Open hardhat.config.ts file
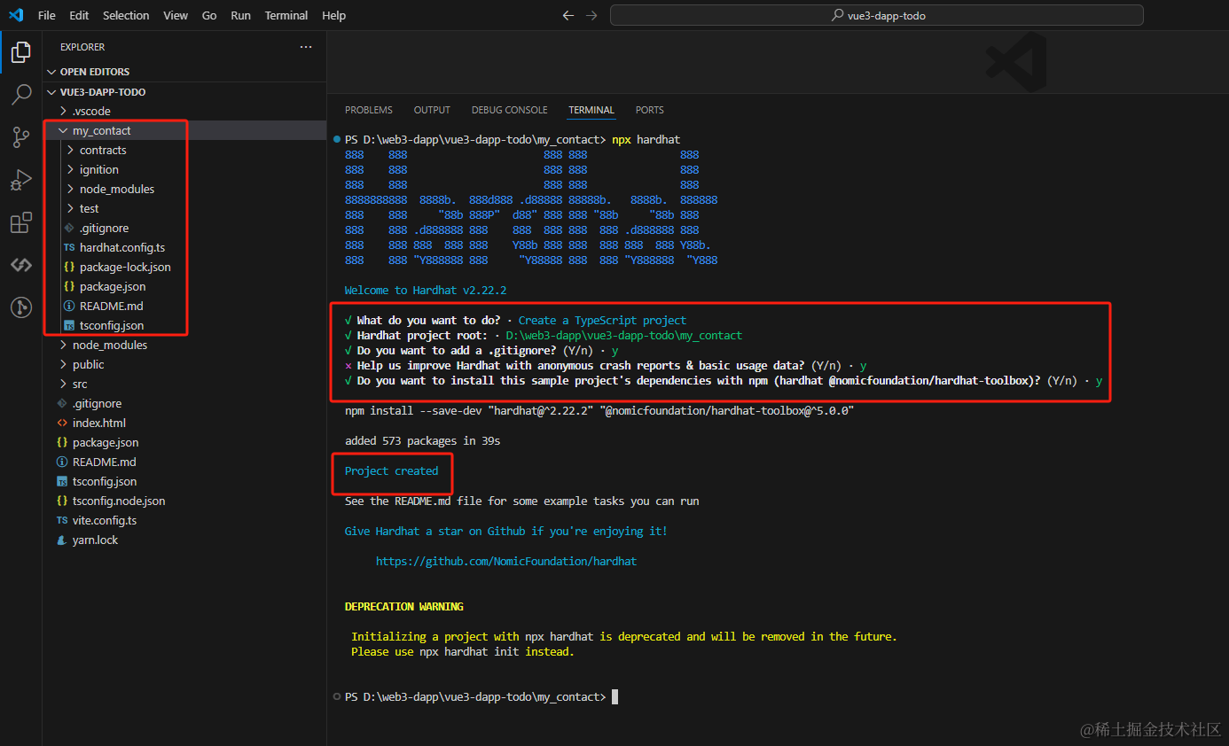Image resolution: width=1229 pixels, height=746 pixels. 184,247
